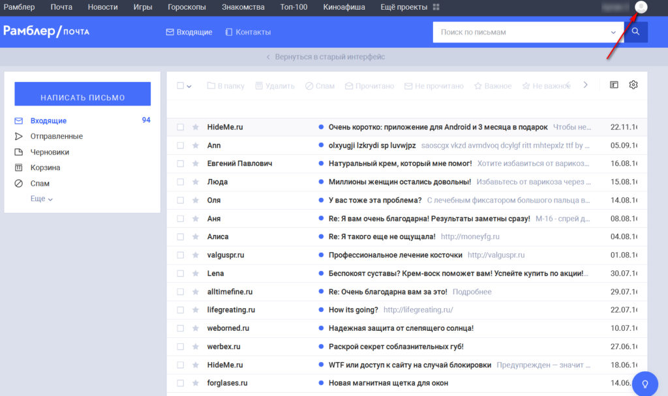Image resolution: width=668 pixels, height=396 pixels.
Task: Switch to the Контакты tab
Action: click(x=248, y=32)
